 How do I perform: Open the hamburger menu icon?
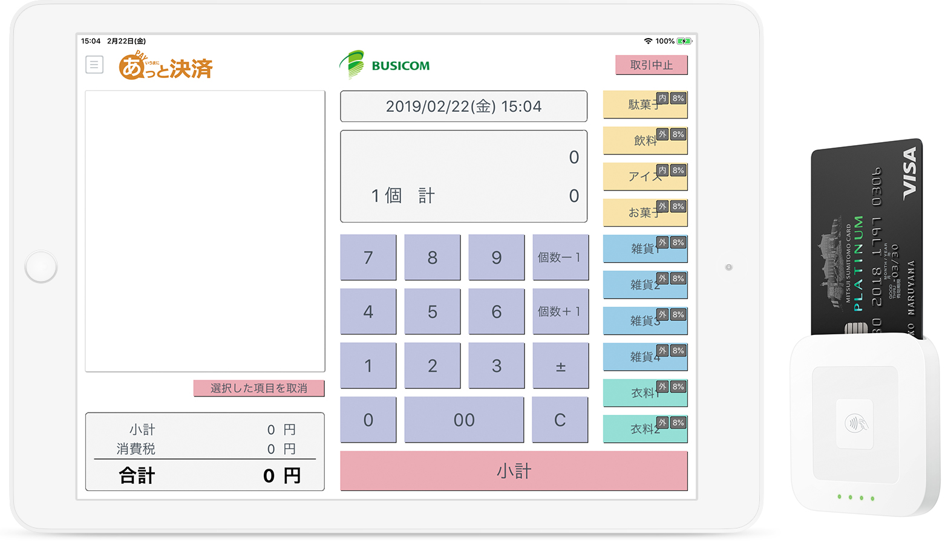[94, 65]
